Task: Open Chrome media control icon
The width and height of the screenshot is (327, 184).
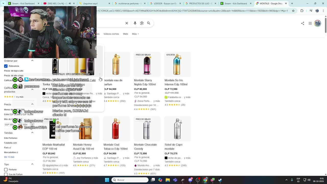Action: (311, 11)
